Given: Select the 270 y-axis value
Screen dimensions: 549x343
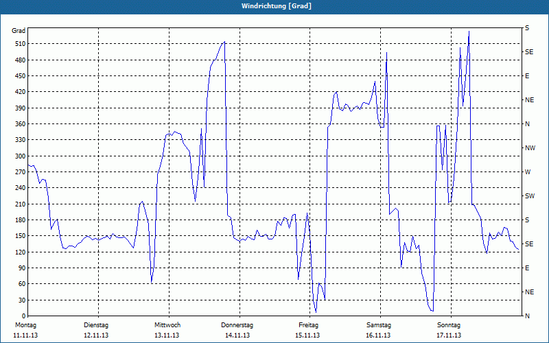Looking at the screenshot, I should coord(21,172).
